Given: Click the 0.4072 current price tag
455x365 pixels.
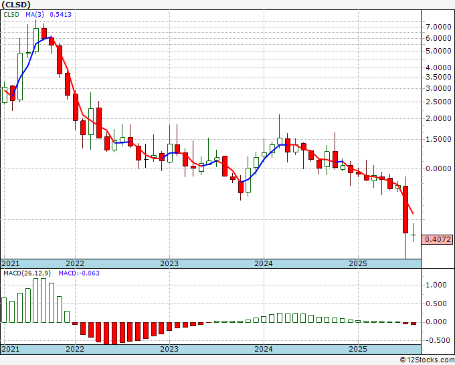Looking at the screenshot, I should [438, 239].
